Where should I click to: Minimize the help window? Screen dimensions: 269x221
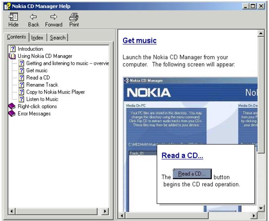click(246, 6)
